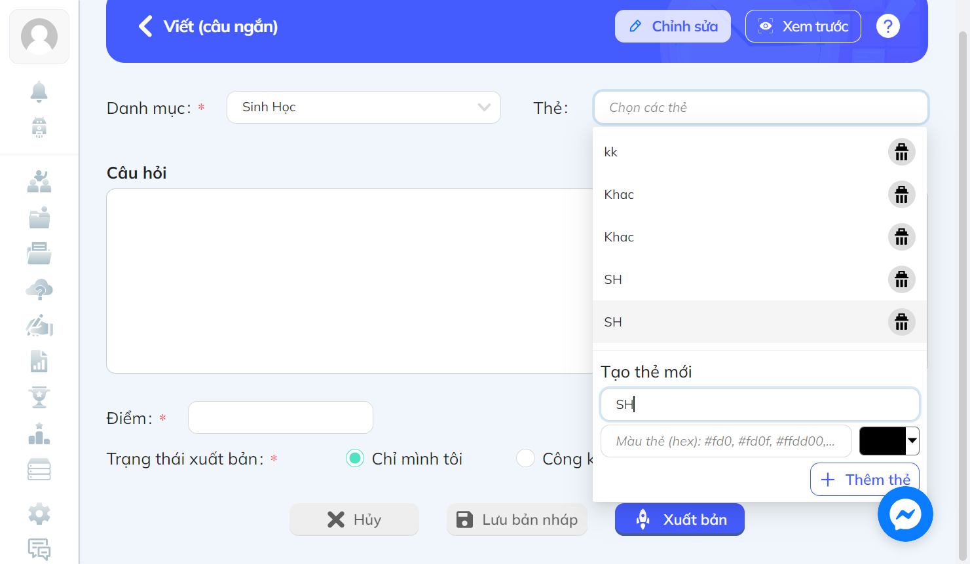Focus the Tạo thẻ mới name field

[760, 404]
